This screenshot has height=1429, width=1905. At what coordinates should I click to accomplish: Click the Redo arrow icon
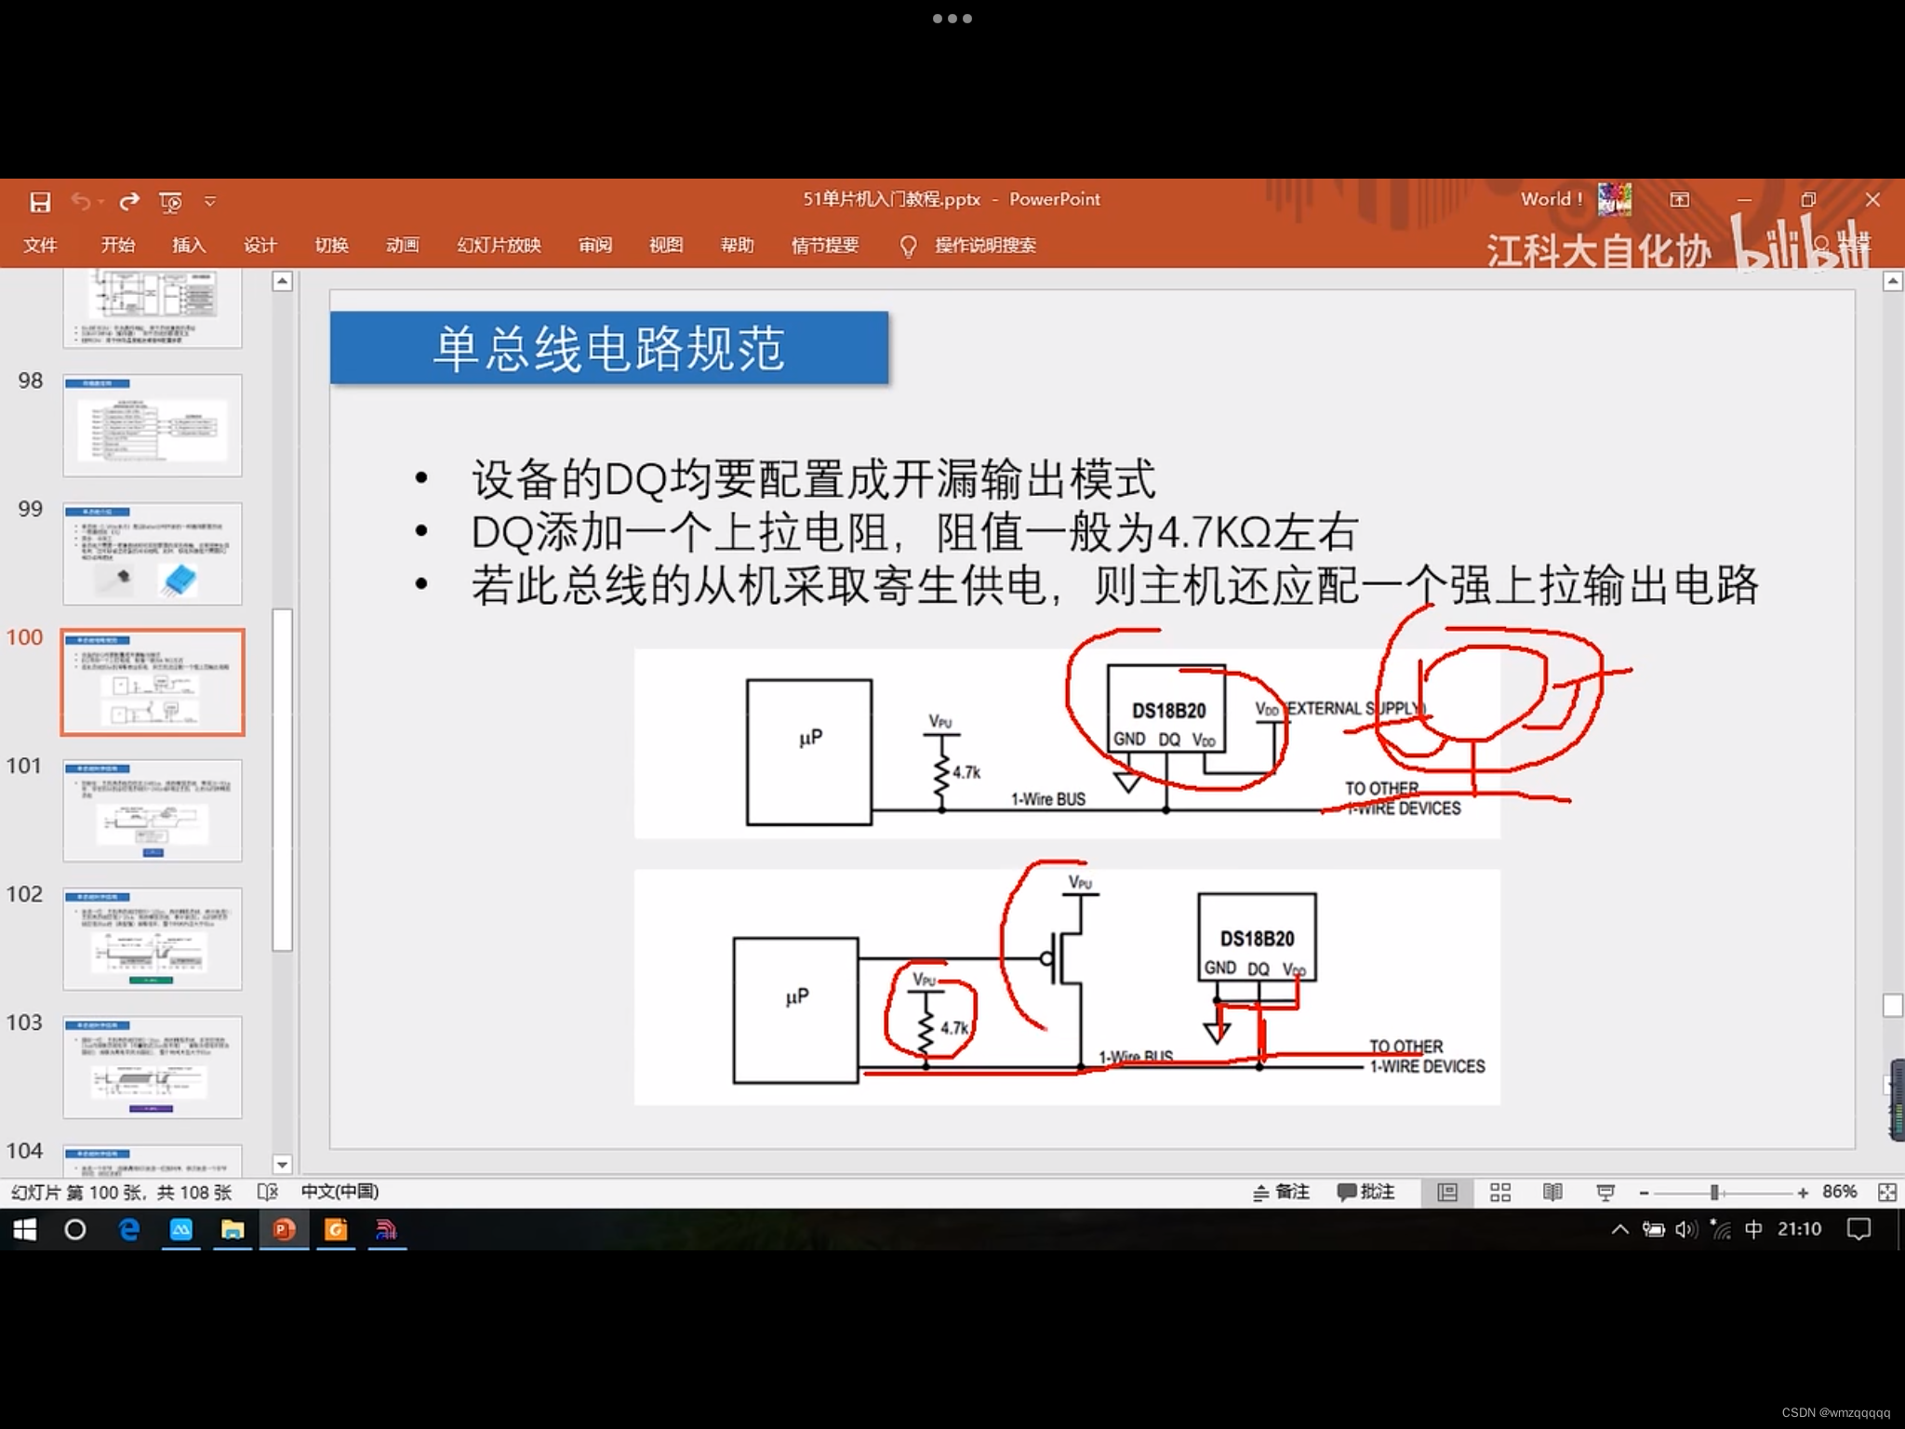(130, 201)
